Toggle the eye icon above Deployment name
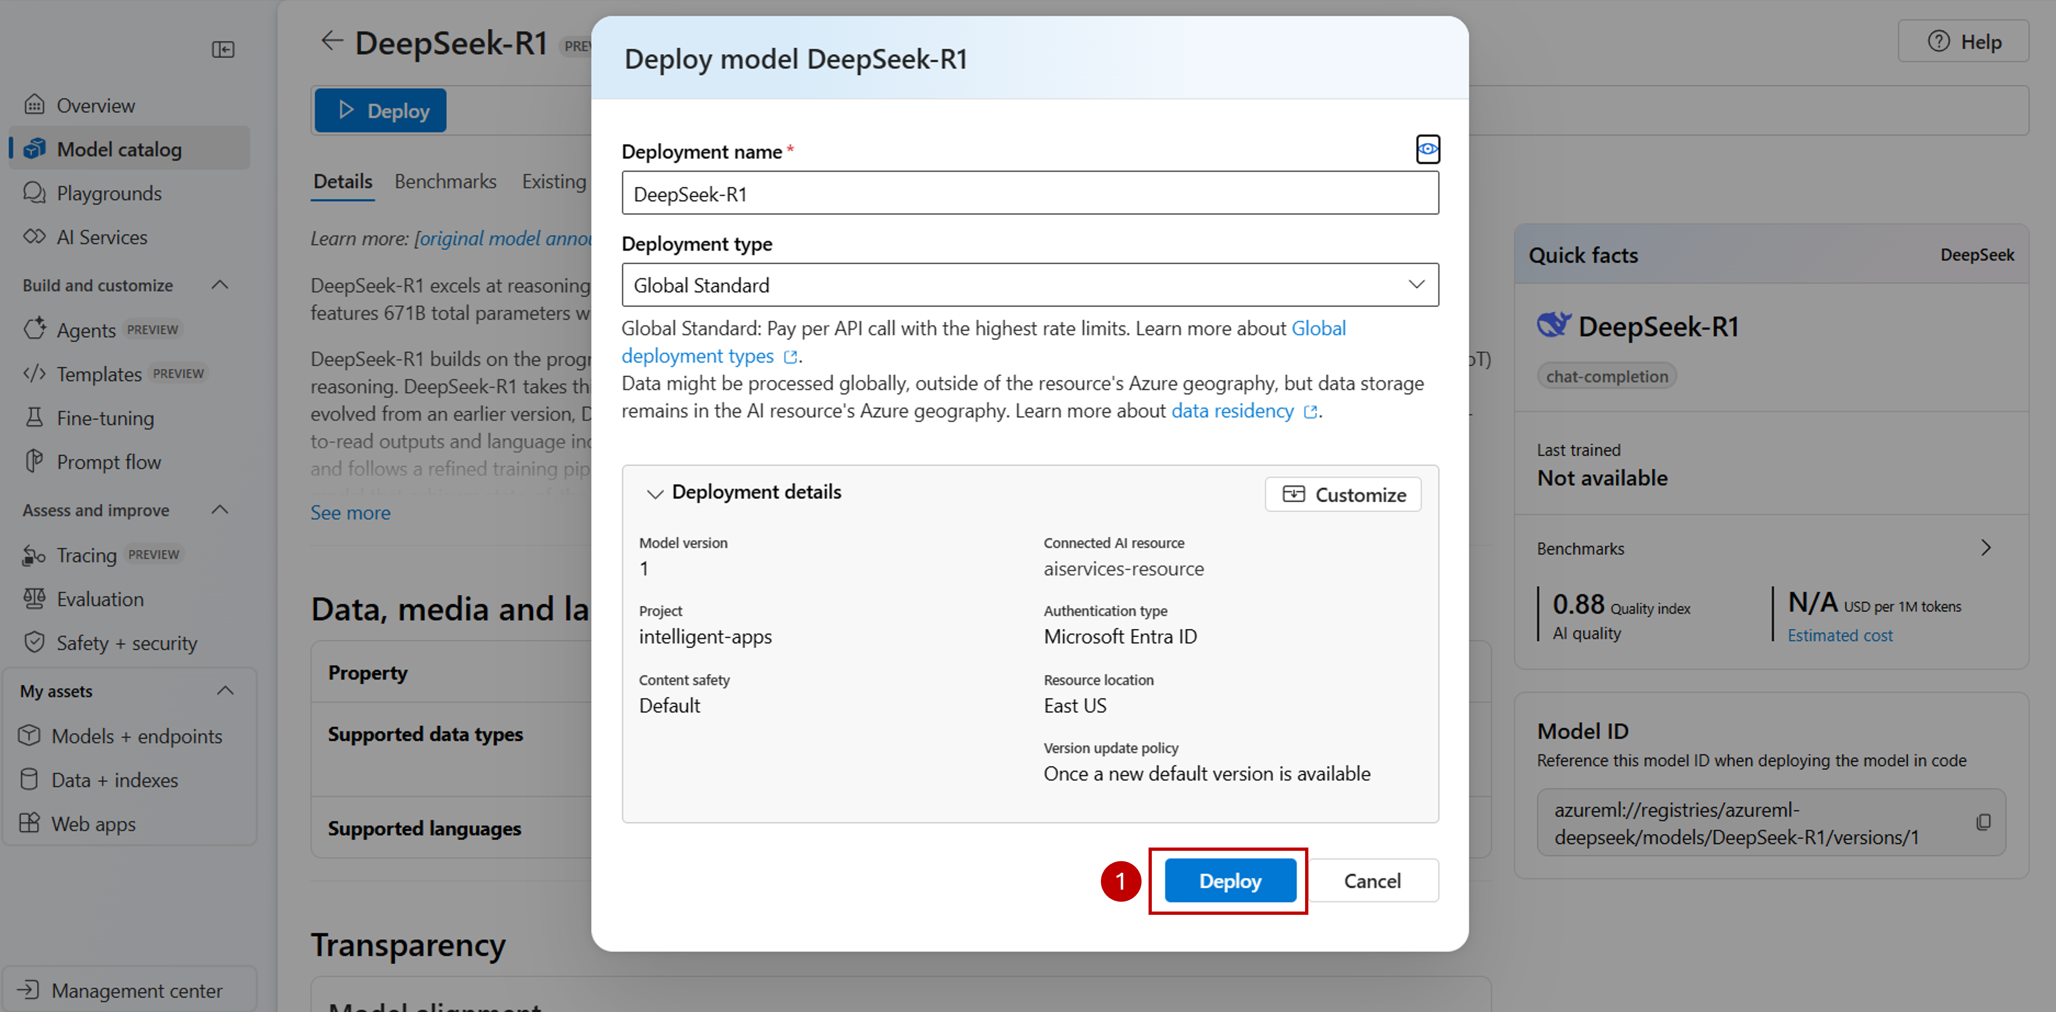Viewport: 2056px width, 1012px height. pos(1427,149)
